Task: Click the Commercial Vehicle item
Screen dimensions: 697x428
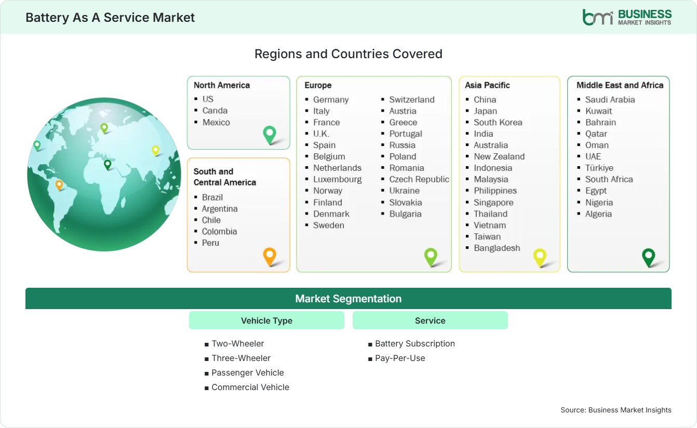Action: pyautogui.click(x=250, y=387)
